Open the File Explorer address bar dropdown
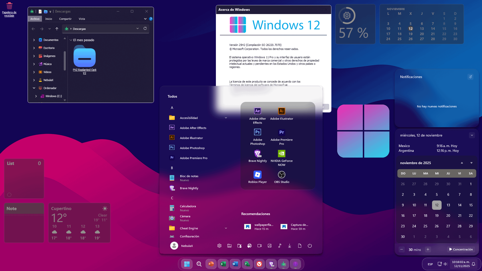This screenshot has height=271, width=482. (137, 29)
